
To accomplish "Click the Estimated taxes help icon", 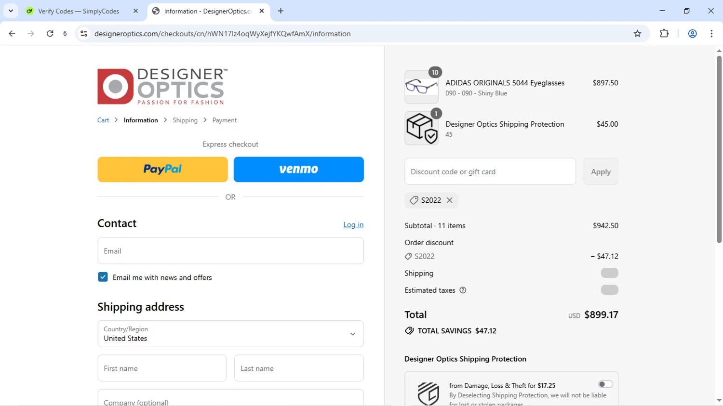I will click(463, 290).
